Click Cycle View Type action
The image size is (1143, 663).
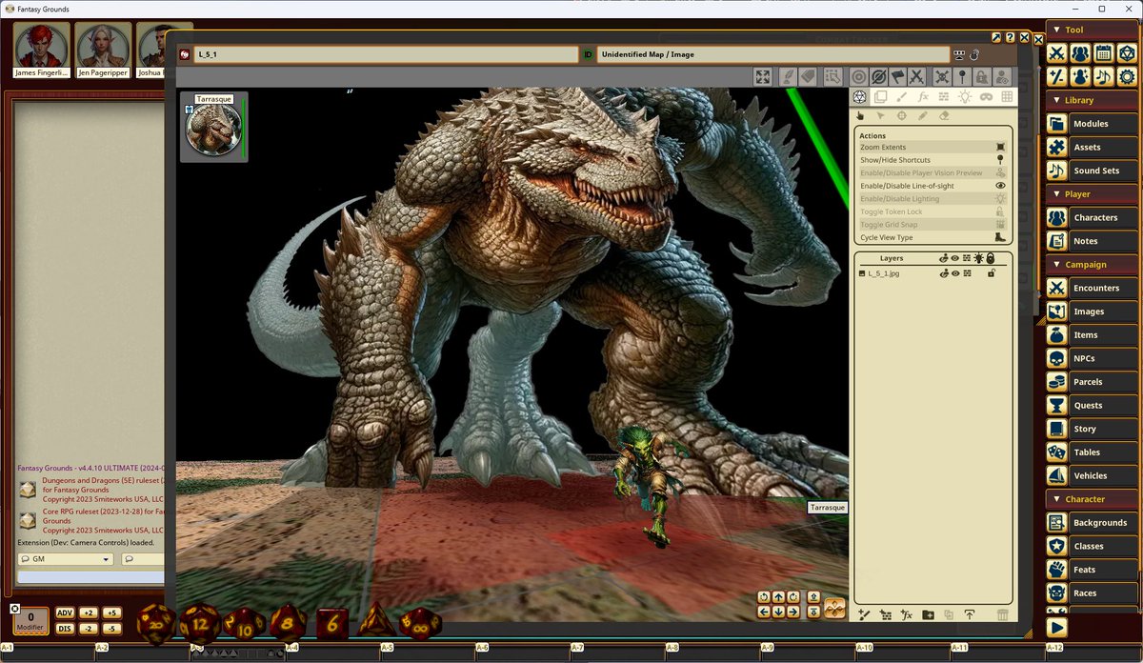(932, 237)
